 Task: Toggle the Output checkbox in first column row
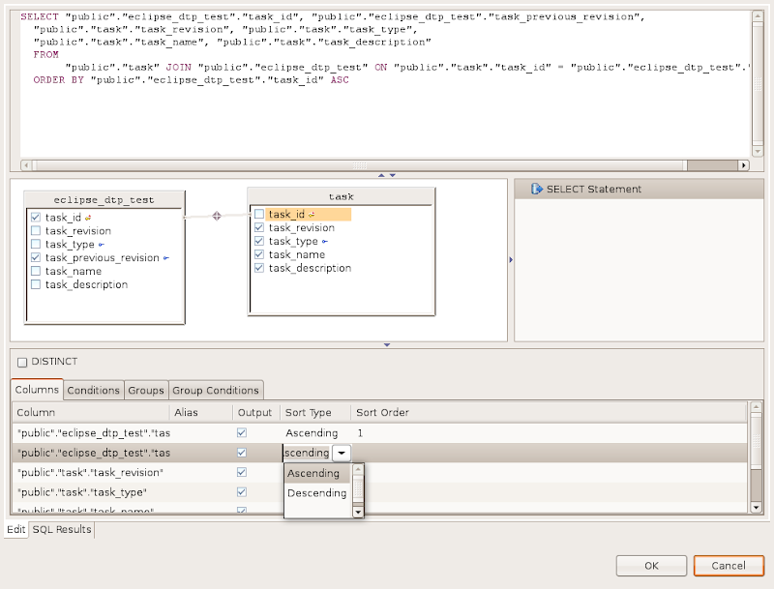[242, 433]
